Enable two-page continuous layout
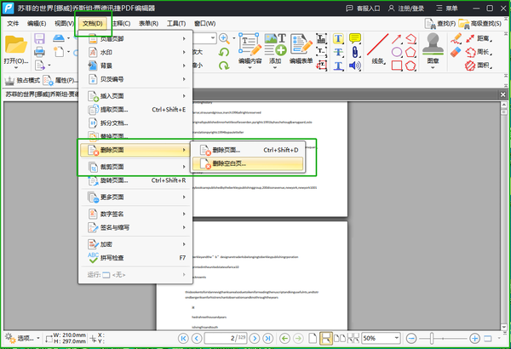 click(353, 339)
